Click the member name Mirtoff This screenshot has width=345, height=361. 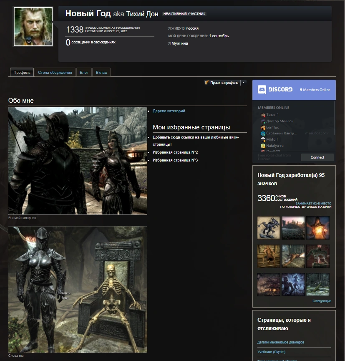[x=272, y=139]
